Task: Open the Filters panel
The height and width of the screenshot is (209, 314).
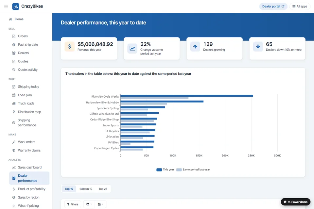Action: pyautogui.click(x=73, y=204)
